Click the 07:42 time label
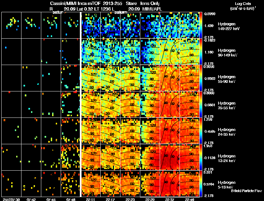Screen dimensions: 264x201 [31, 199]
